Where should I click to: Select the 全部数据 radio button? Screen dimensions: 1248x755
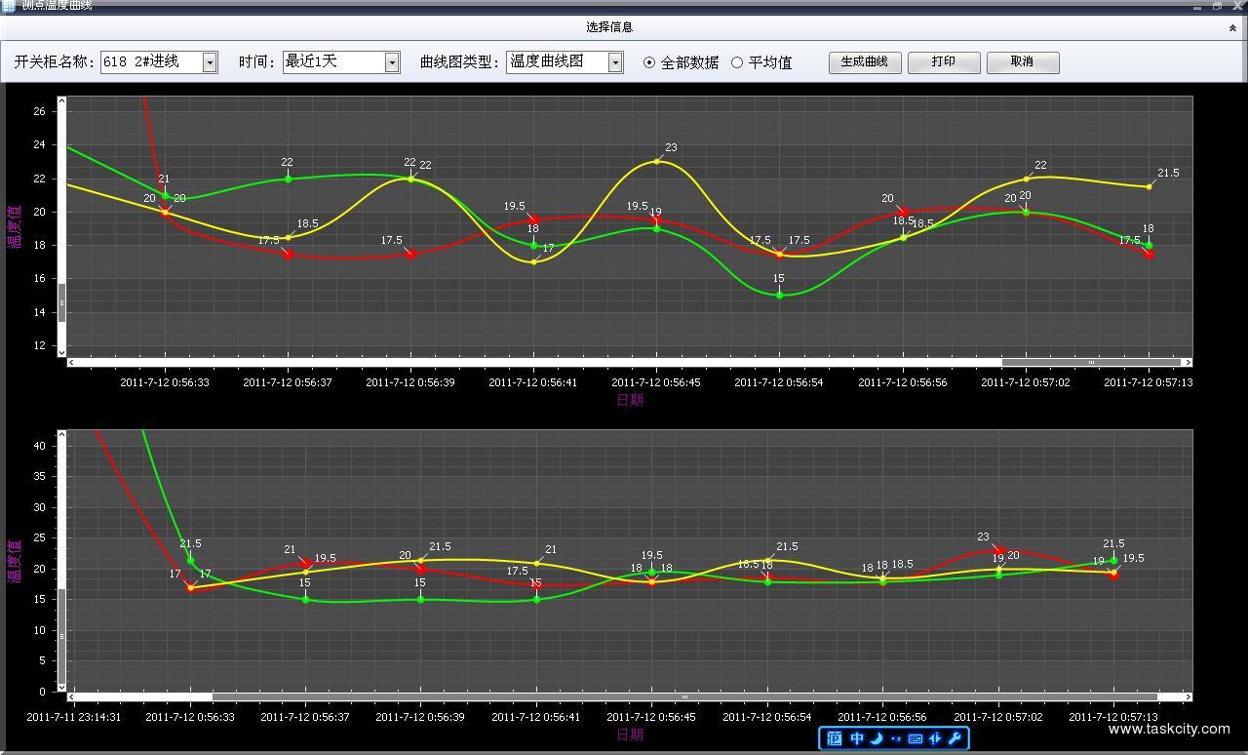649,62
